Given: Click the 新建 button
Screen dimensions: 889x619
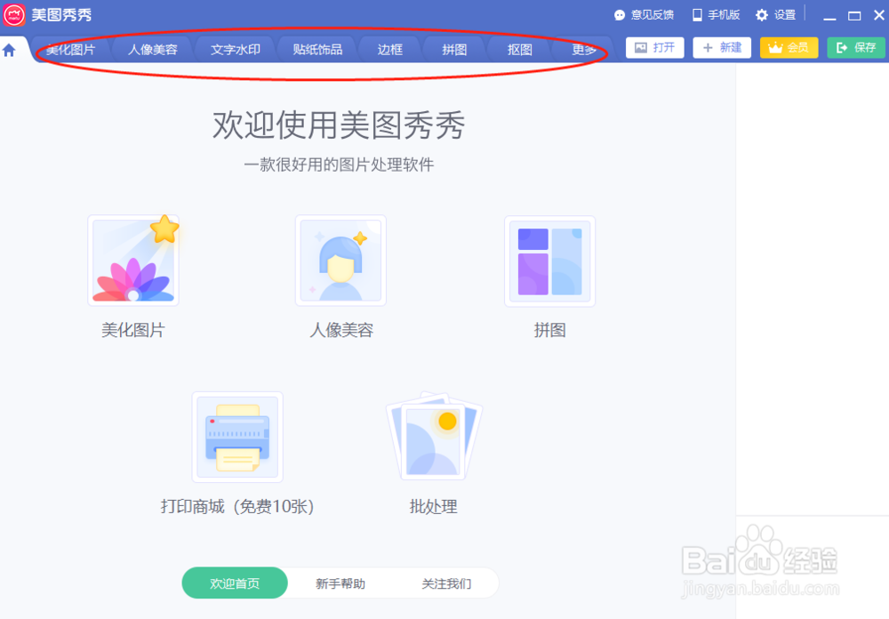Looking at the screenshot, I should [x=722, y=48].
